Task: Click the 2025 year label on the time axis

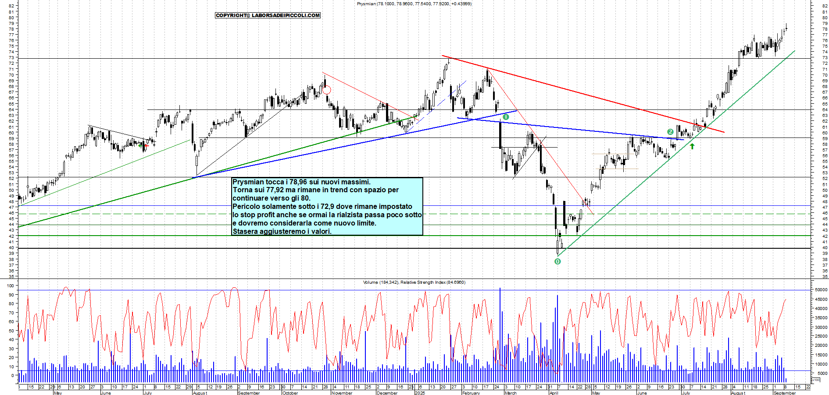Action: [420, 393]
